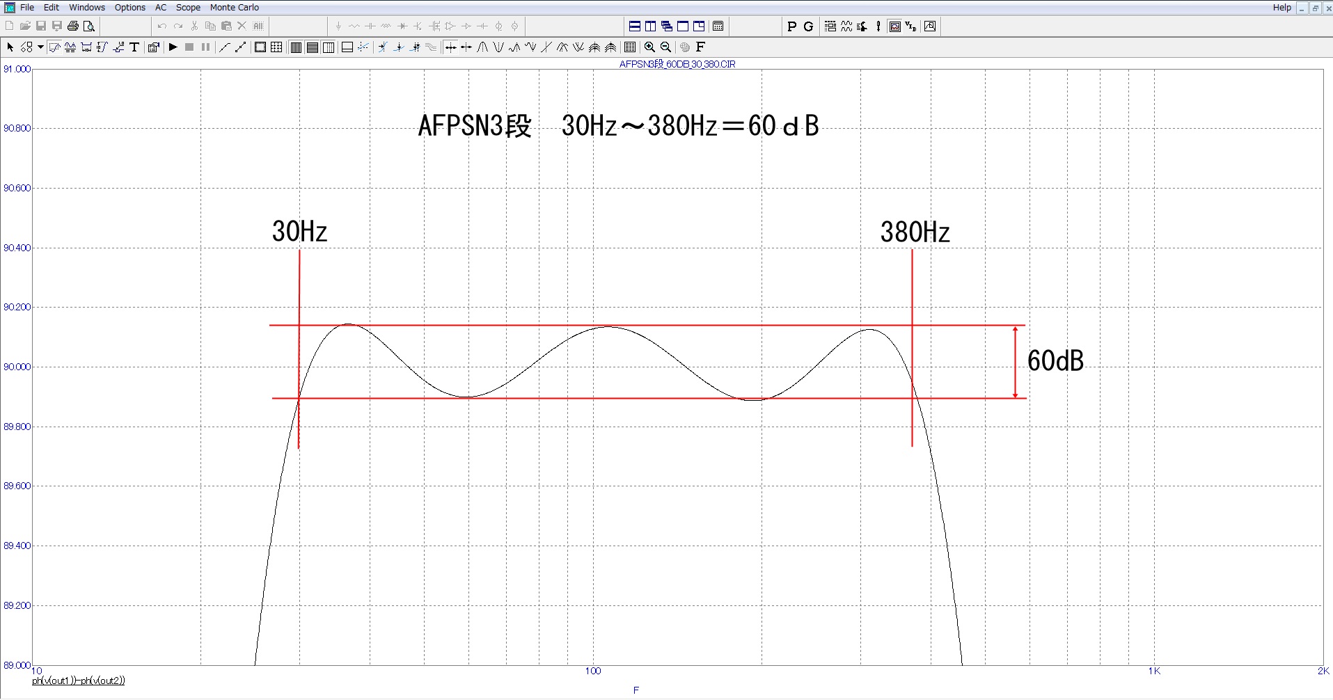Open the AC menu

pos(161,8)
